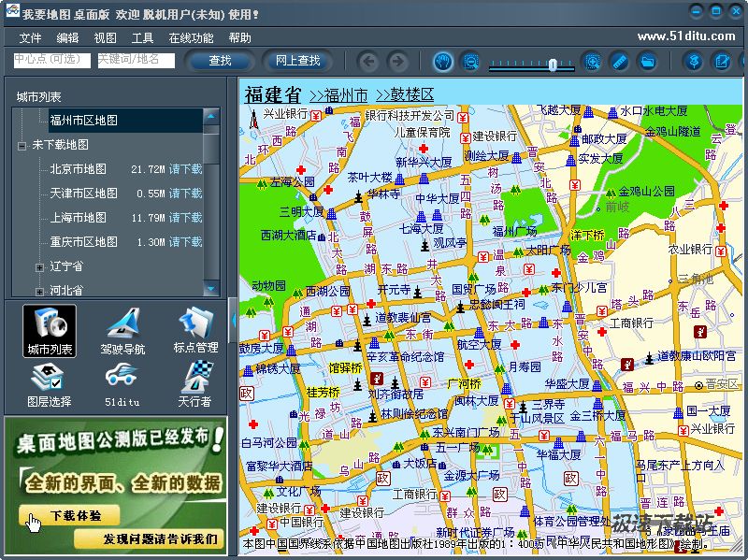Click the 网上查找 online search button
The width and height of the screenshot is (748, 560).
[x=297, y=61]
